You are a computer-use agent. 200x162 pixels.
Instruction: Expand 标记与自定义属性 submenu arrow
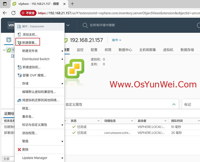[x=62, y=125]
